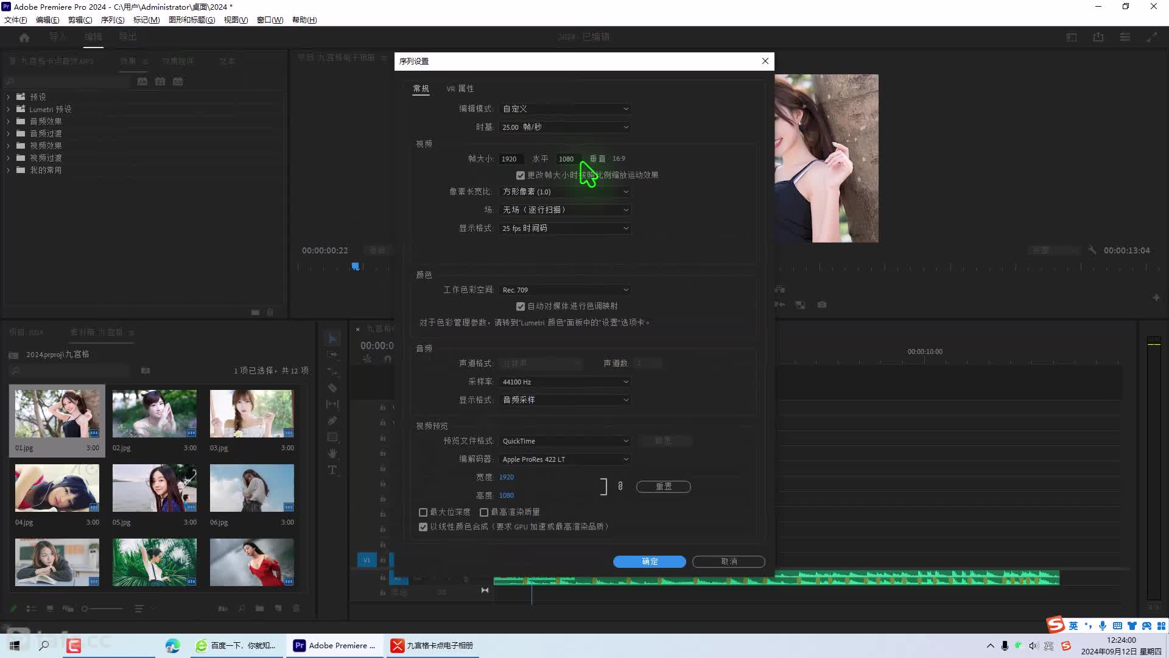Click the frame height field showing 1080
Screen dimensions: 1169x658
(568, 159)
